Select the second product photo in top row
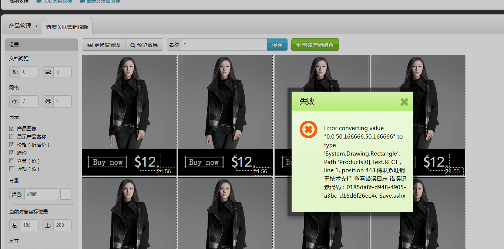The image size is (504, 249). [225, 102]
